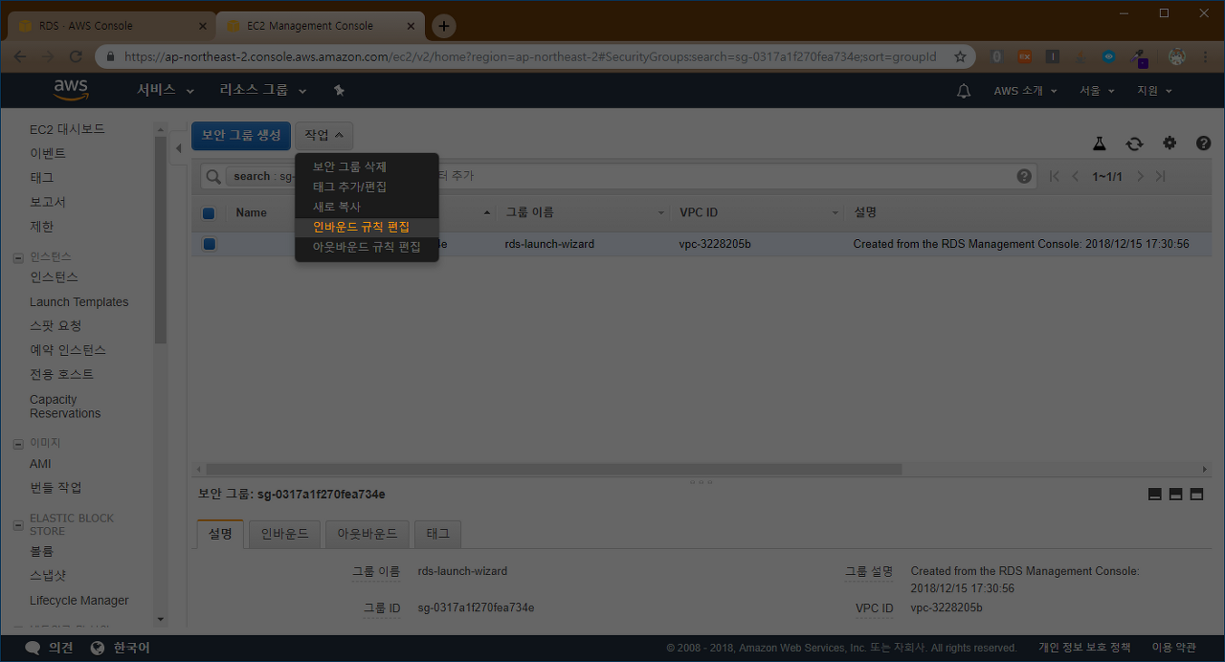Select 보안 그룹 삭제 menu item
The image size is (1225, 662).
click(x=367, y=166)
